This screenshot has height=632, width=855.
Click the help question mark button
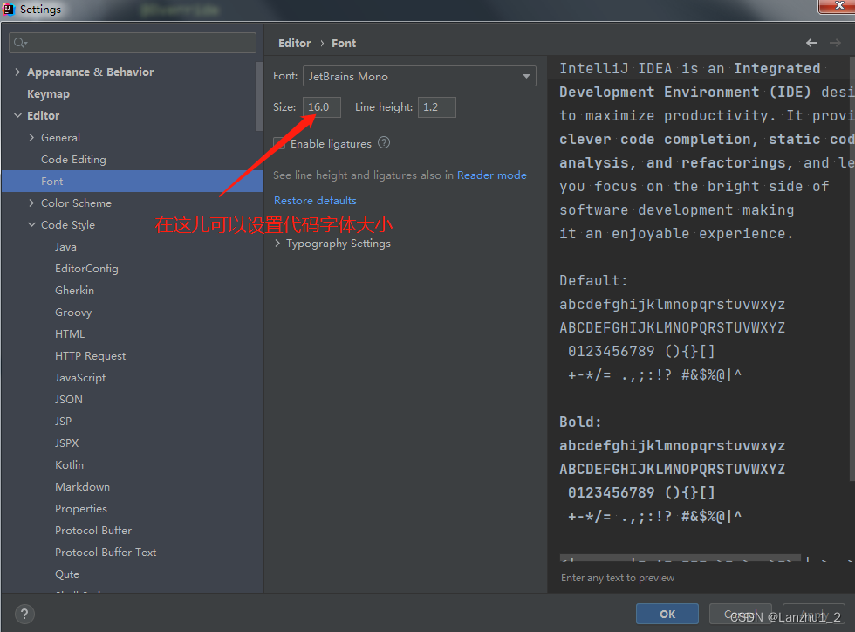(24, 614)
